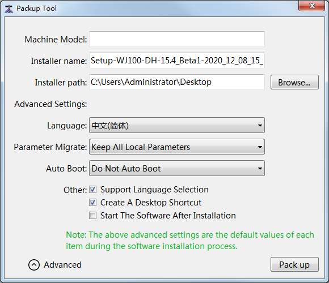Open the Do Not Auto Boot dropdown
The width and height of the screenshot is (329, 283).
[177, 168]
